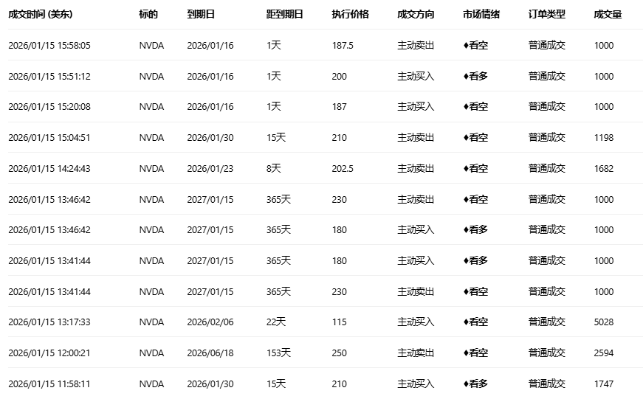Click the 到期日 column header

point(201,15)
